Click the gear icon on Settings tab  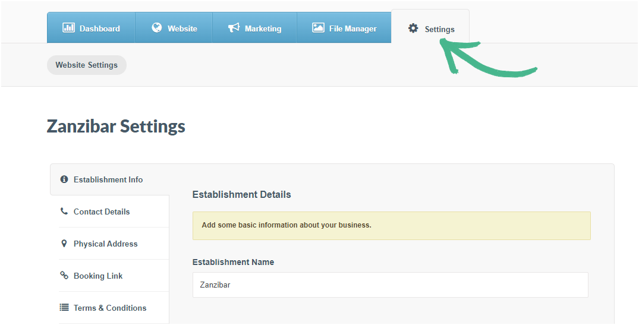tap(413, 29)
